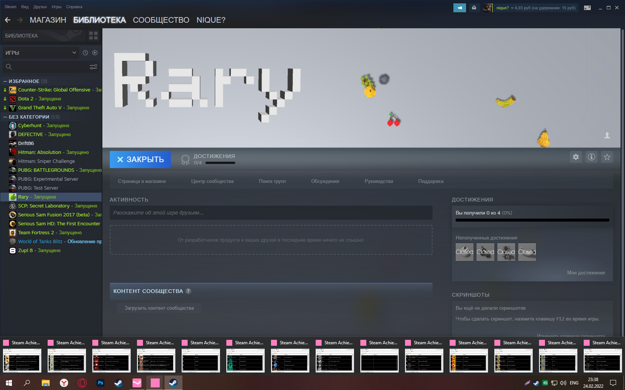Go back with the left arrow
This screenshot has height=390, width=625.
[x=8, y=20]
